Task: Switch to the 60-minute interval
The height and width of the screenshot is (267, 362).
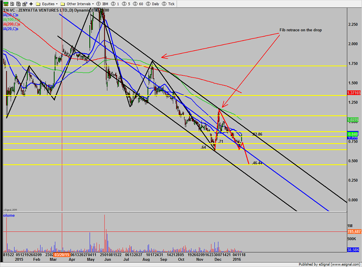Action: [x=138, y=4]
